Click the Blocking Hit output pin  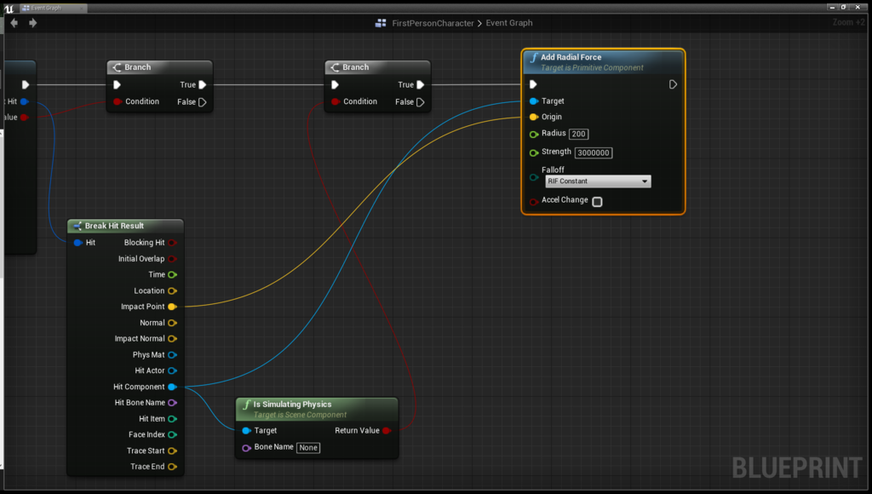click(x=172, y=243)
